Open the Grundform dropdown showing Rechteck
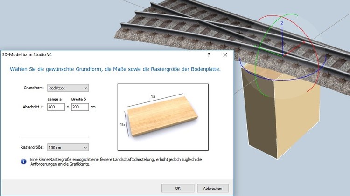 pos(68,88)
